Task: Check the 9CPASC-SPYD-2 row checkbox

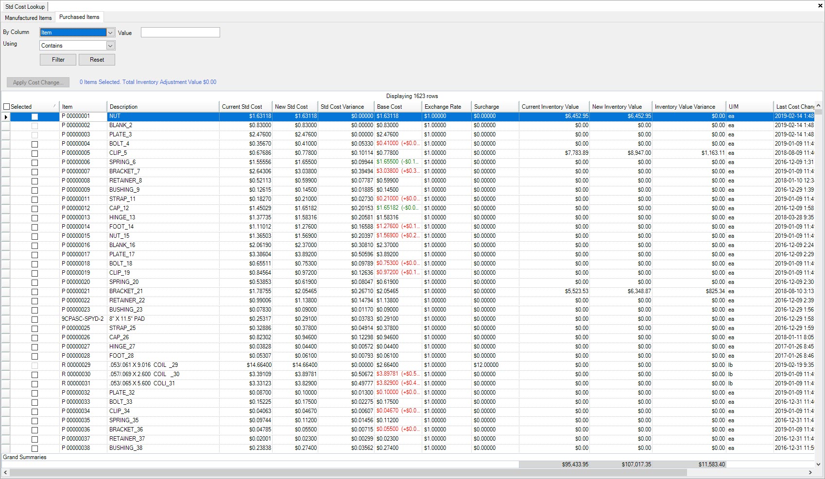Action: [x=34, y=319]
